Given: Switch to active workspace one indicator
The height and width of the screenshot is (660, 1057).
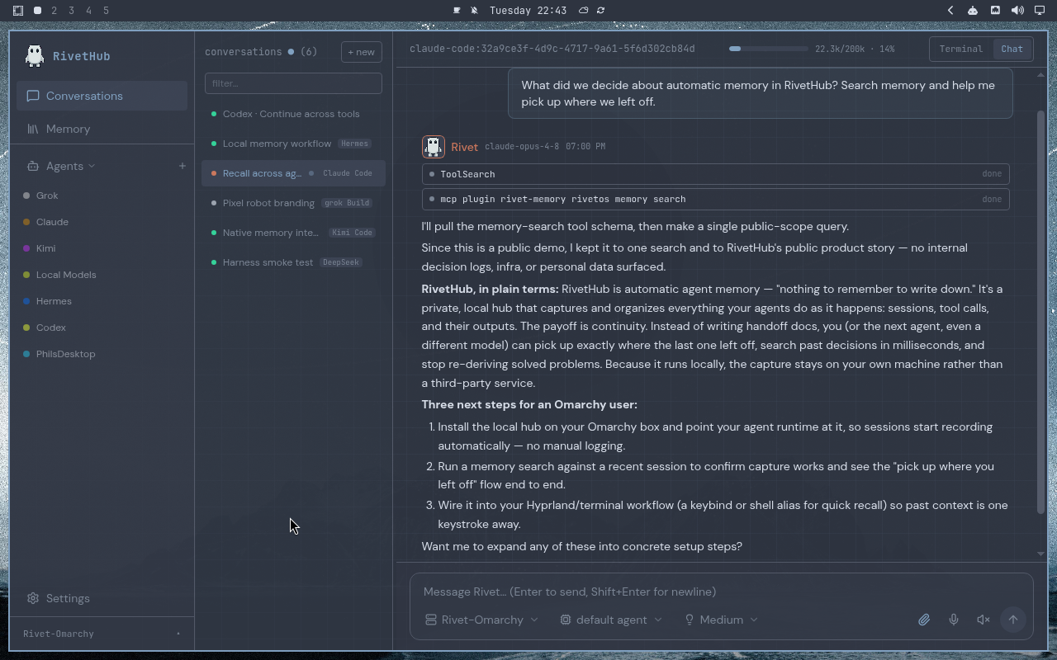Looking at the screenshot, I should pyautogui.click(x=37, y=11).
